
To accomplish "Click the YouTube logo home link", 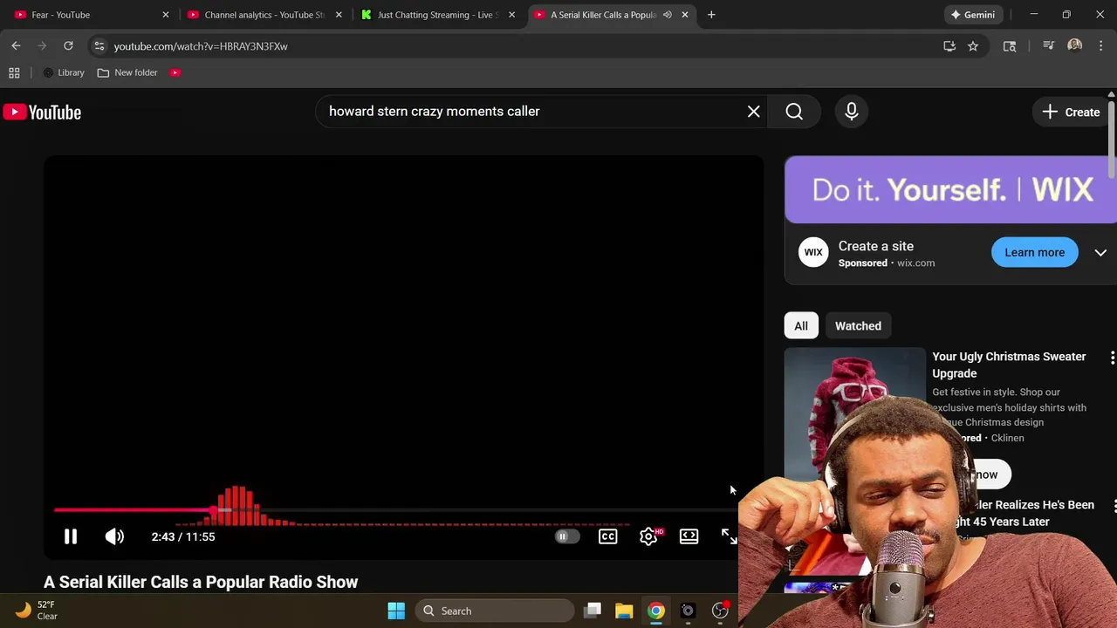I will (42, 112).
